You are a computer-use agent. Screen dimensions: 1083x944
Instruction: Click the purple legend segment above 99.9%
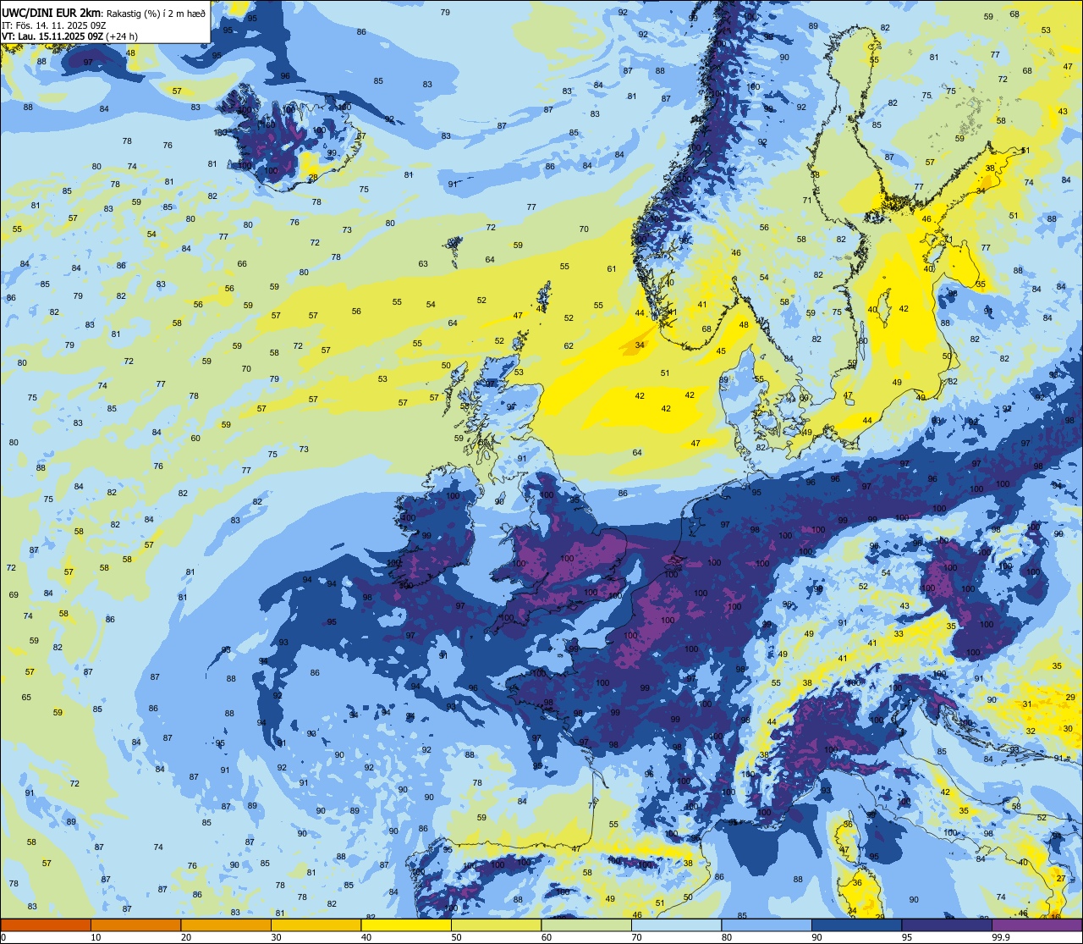pyautogui.click(x=1036, y=925)
